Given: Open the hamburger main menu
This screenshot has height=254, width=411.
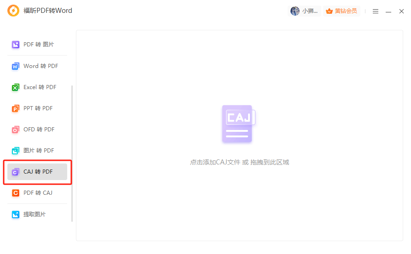Looking at the screenshot, I should pos(376,11).
